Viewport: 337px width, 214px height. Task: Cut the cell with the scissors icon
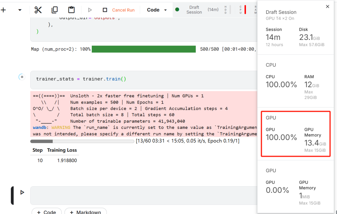[38, 10]
